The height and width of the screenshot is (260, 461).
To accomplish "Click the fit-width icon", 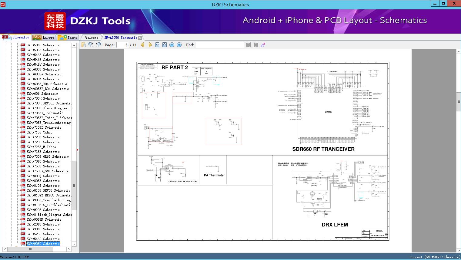I will pyautogui.click(x=157, y=45).
